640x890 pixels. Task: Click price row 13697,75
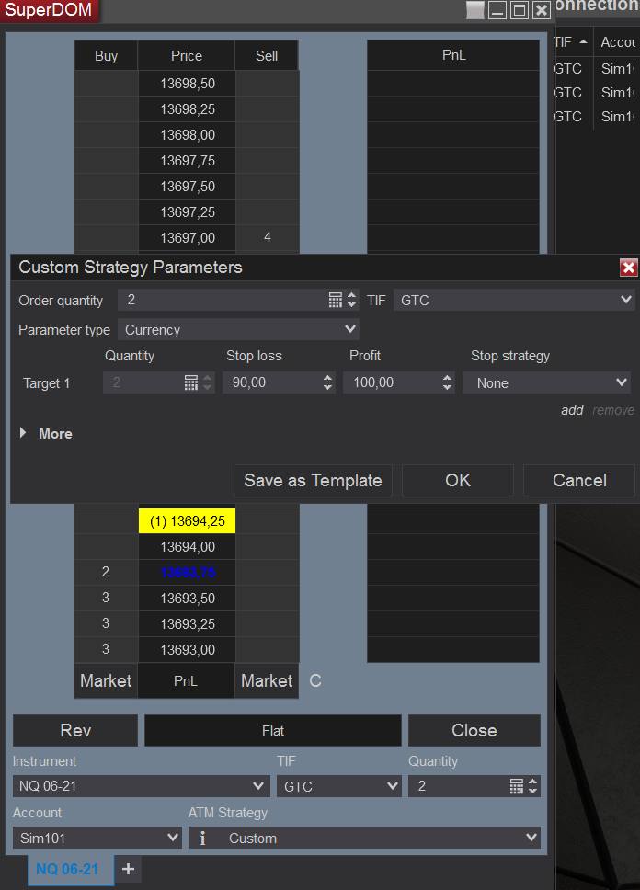[x=188, y=161]
